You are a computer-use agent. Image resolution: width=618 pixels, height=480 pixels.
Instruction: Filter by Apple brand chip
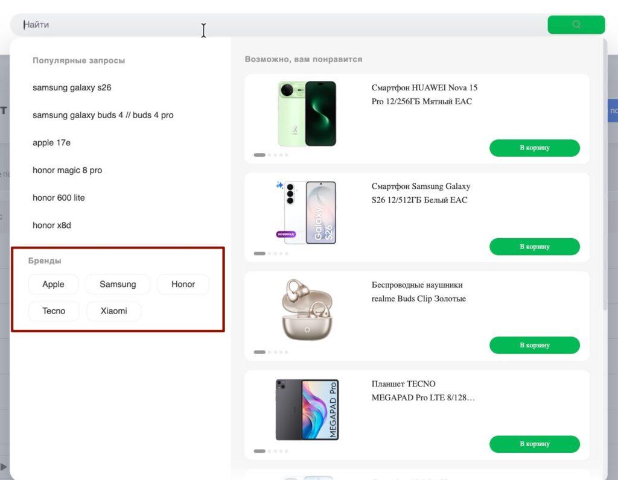tap(53, 284)
